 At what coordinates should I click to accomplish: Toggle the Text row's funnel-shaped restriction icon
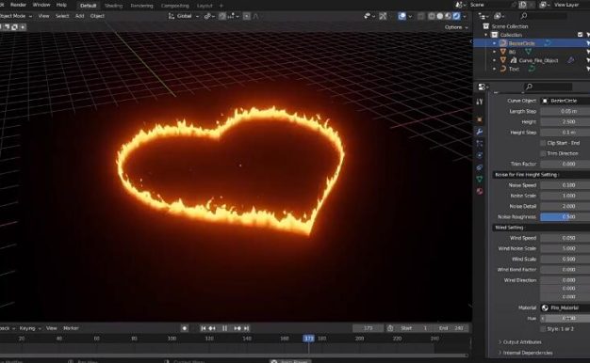(x=588, y=69)
